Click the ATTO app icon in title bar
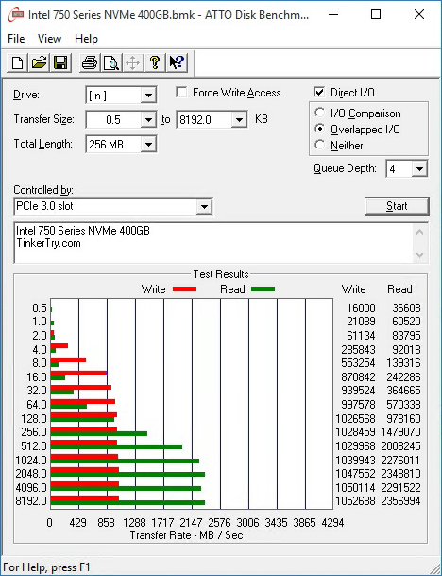442x576 pixels. [16, 15]
